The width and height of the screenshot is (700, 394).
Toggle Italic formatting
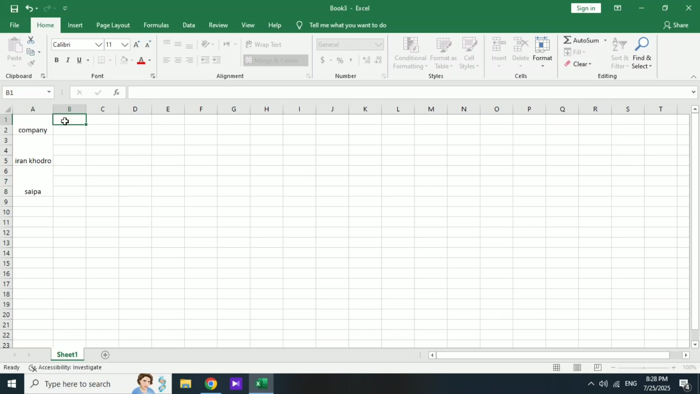click(68, 60)
